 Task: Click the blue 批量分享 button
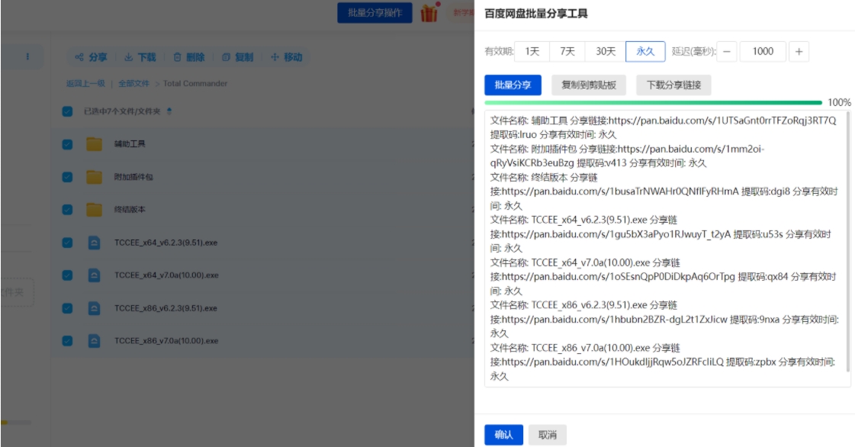pos(513,85)
